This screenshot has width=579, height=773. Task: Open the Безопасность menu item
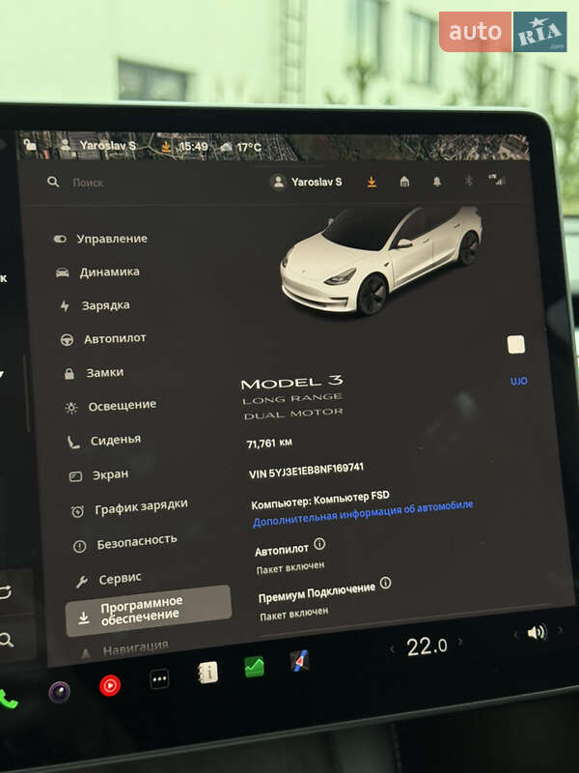tap(125, 543)
